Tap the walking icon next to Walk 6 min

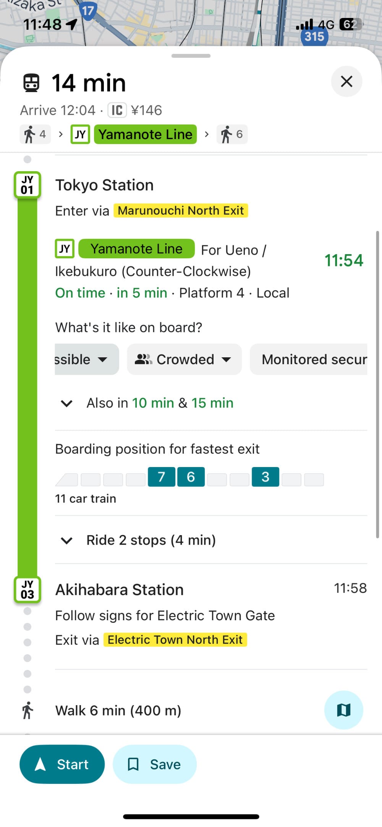pyautogui.click(x=28, y=710)
